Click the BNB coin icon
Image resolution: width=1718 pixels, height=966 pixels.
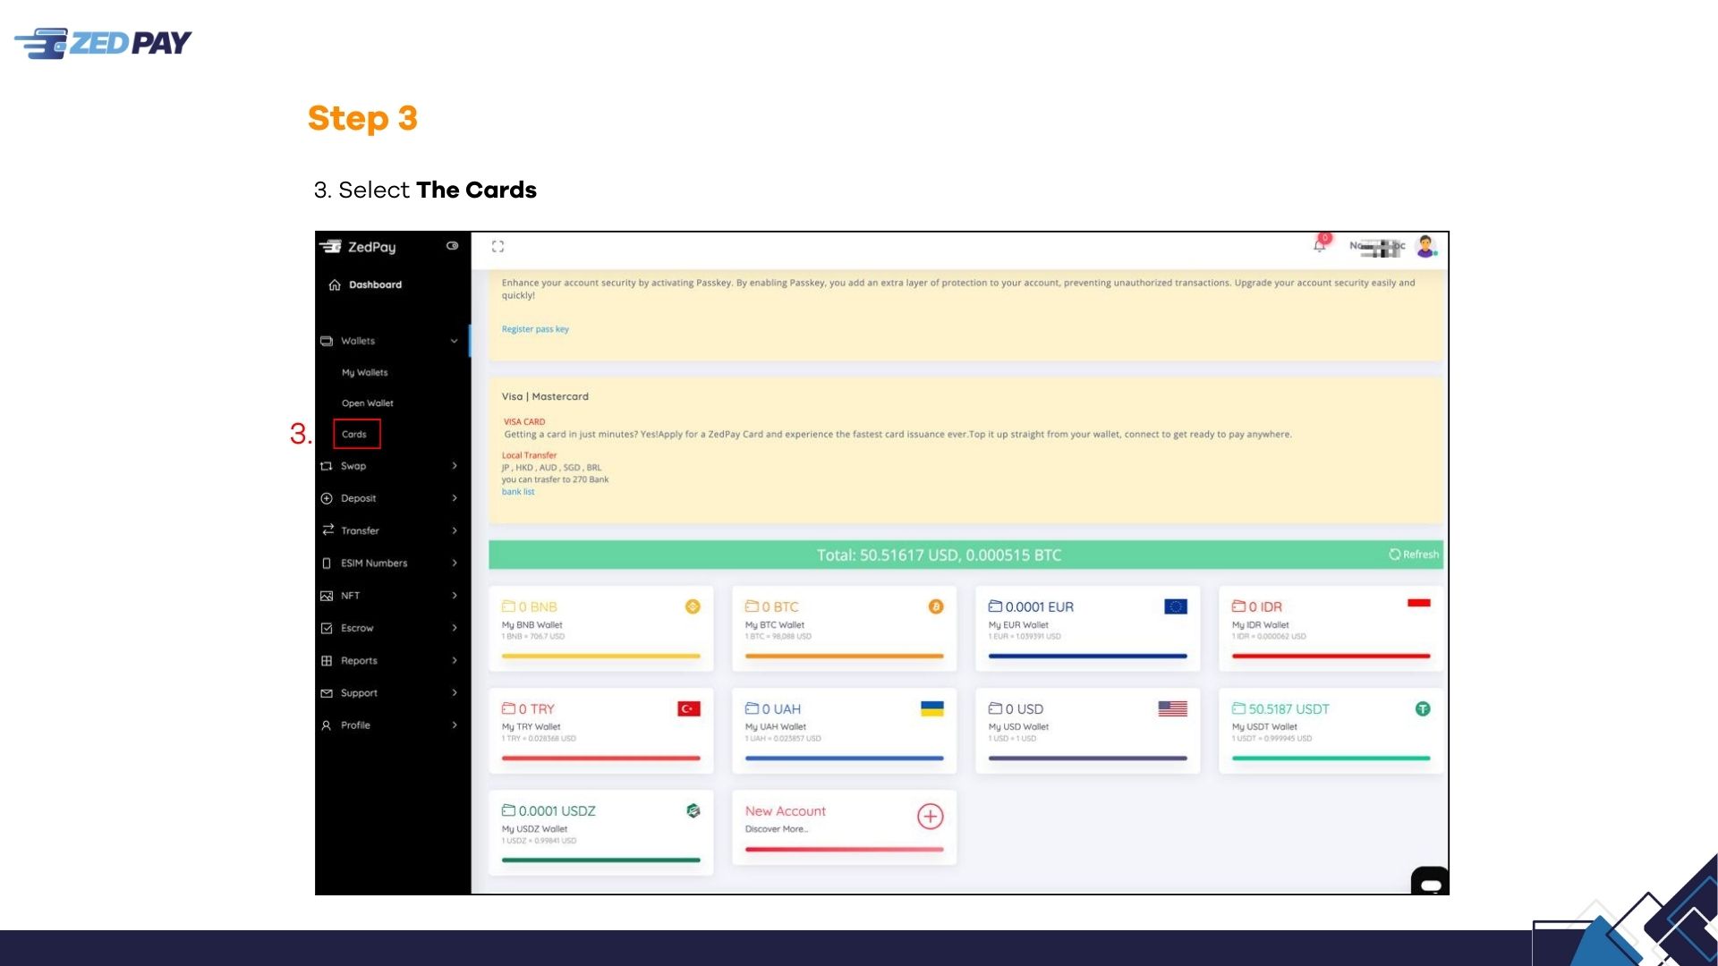pyautogui.click(x=693, y=606)
